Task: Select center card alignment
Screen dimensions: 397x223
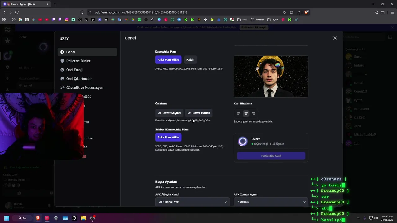Action: pyautogui.click(x=246, y=113)
